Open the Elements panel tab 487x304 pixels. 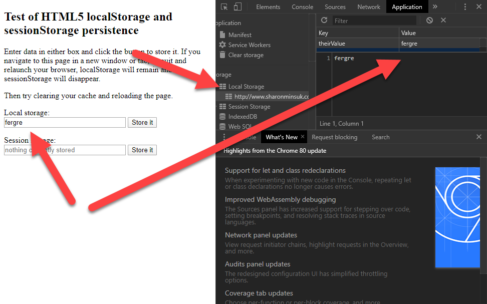point(268,7)
